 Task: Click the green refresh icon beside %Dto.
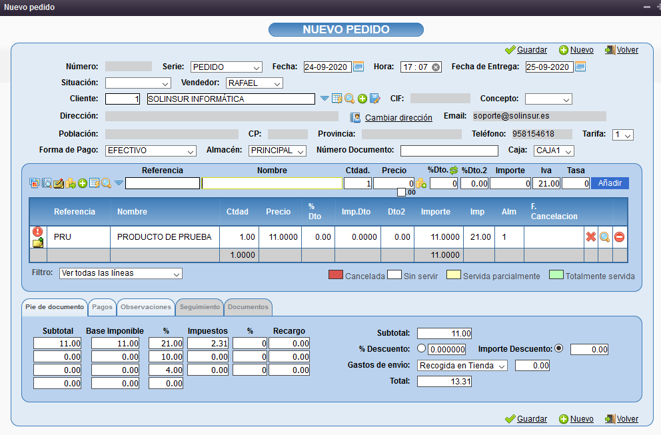tap(454, 171)
